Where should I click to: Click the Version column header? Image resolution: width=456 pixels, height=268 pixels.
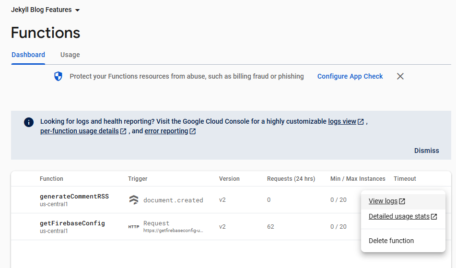tap(229, 179)
